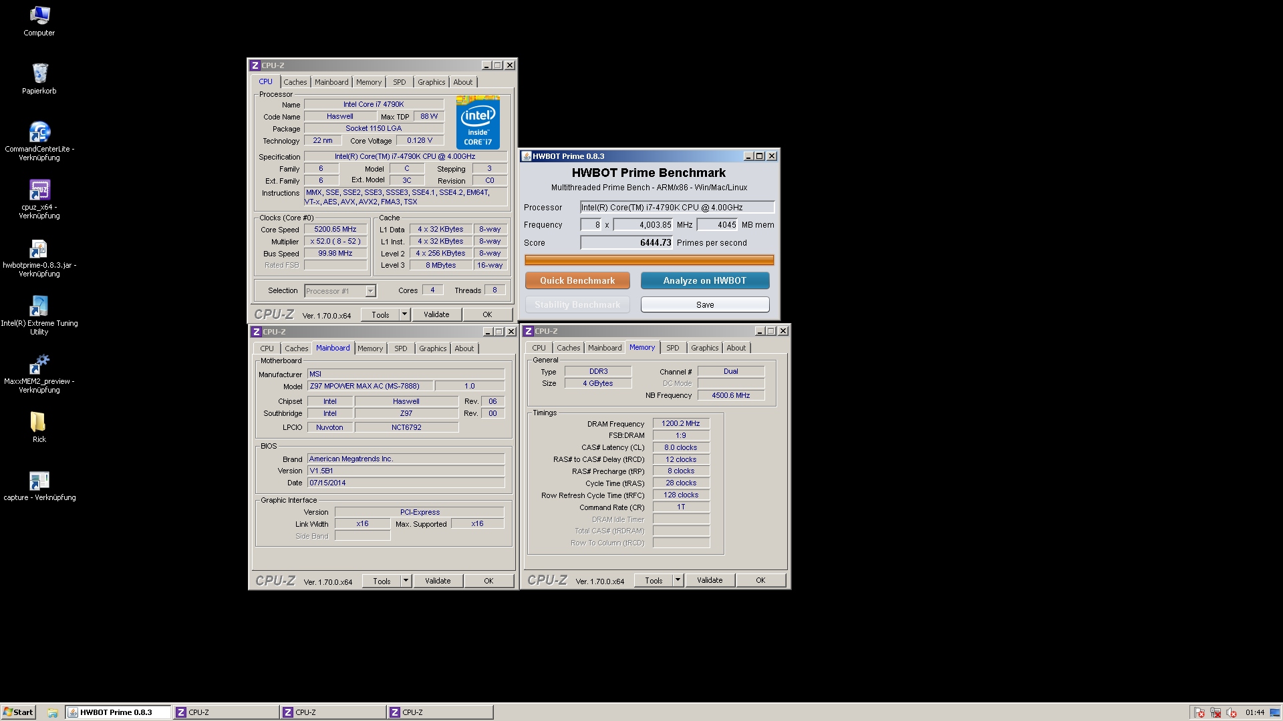This screenshot has width=1283, height=721.
Task: Click the BIOS date 07/15/2014 field
Action: pos(406,483)
